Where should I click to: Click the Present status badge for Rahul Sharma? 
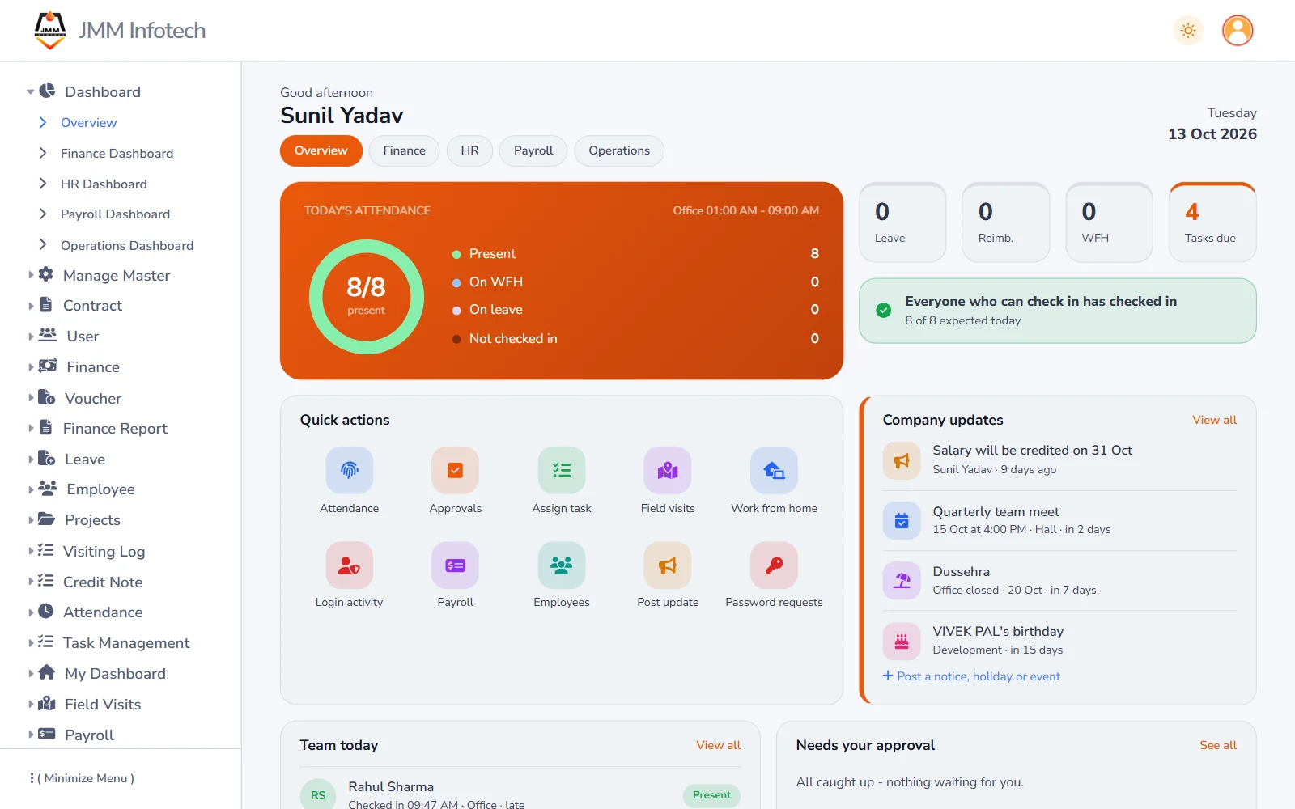(711, 795)
